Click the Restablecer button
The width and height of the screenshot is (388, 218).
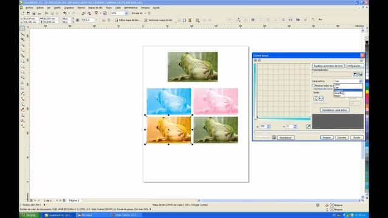286,137
